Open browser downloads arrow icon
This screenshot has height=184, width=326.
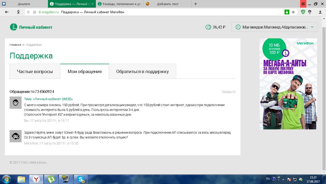tap(320, 12)
